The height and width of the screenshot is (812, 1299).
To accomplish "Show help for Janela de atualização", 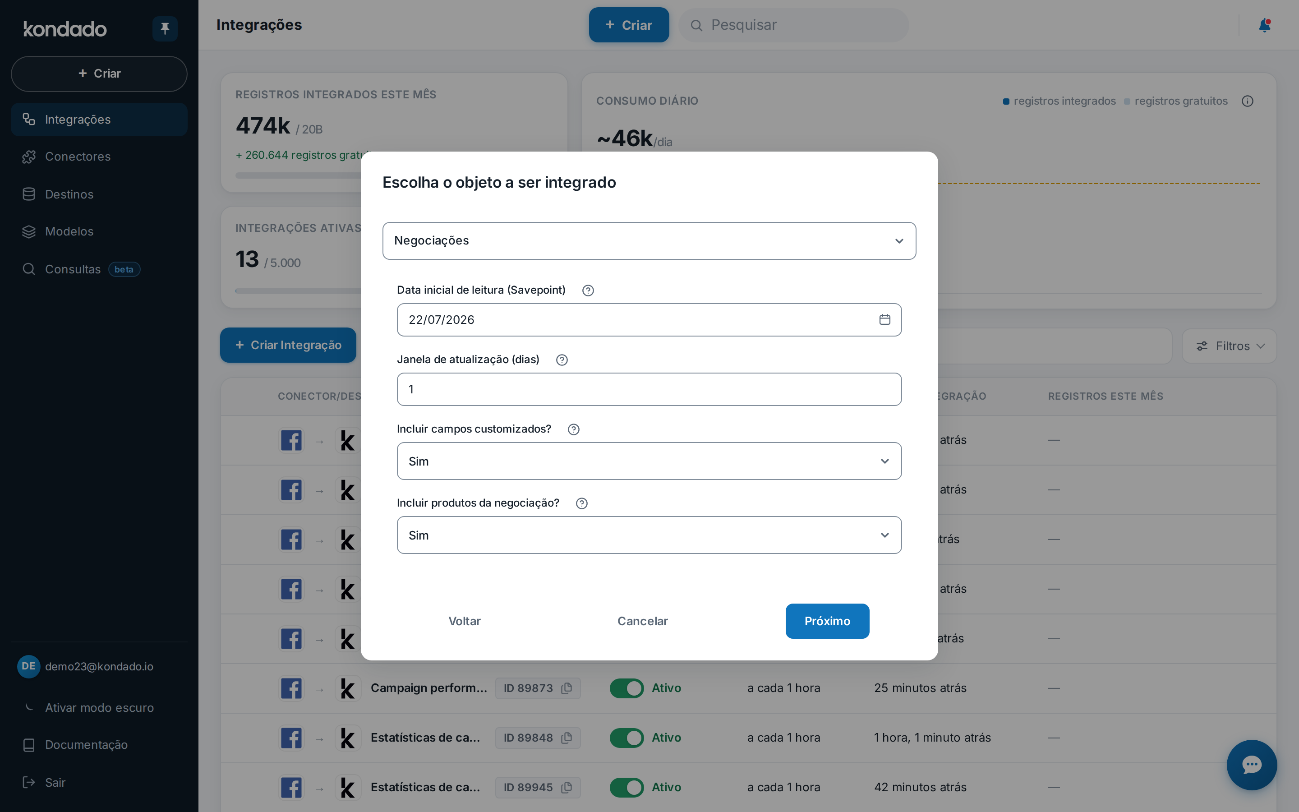I will pyautogui.click(x=562, y=360).
